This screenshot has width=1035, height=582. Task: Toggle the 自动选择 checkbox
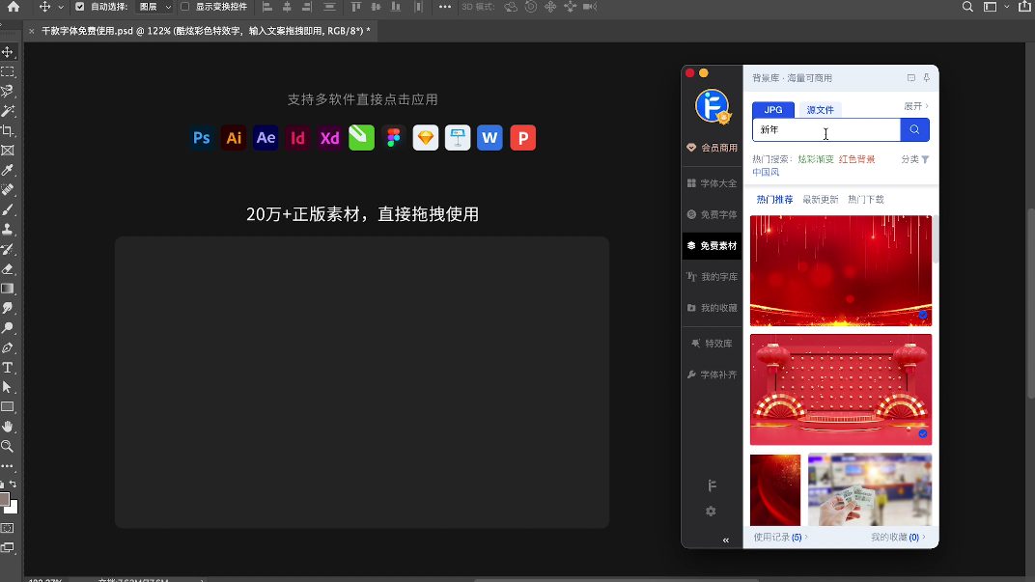pos(80,7)
